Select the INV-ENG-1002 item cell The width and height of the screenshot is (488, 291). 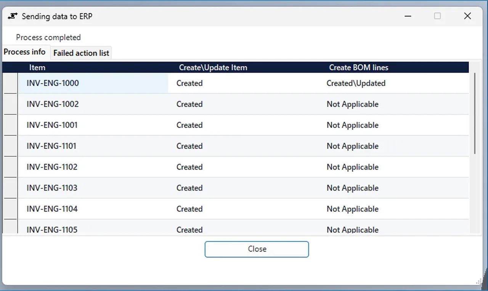point(93,104)
